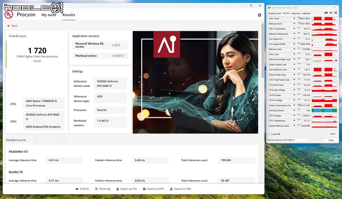Image resolution: width=342 pixels, height=199 pixels.
Task: Expand GPU Load sensor dropdown
Action: click(294, 54)
